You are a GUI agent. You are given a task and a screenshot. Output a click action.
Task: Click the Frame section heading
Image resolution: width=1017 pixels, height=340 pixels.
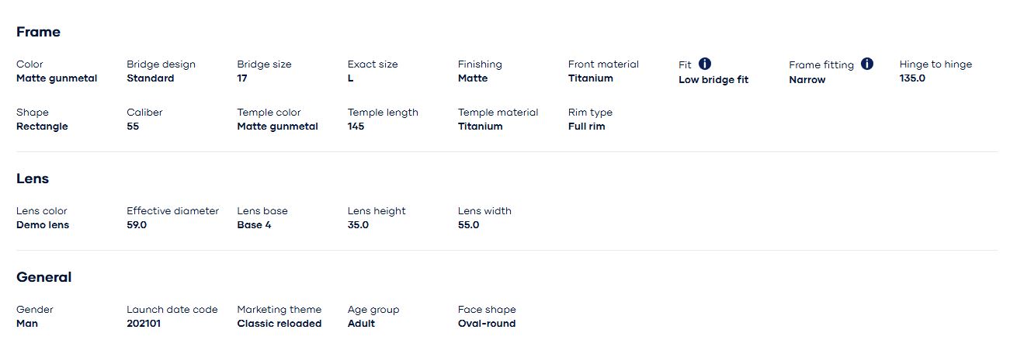38,32
